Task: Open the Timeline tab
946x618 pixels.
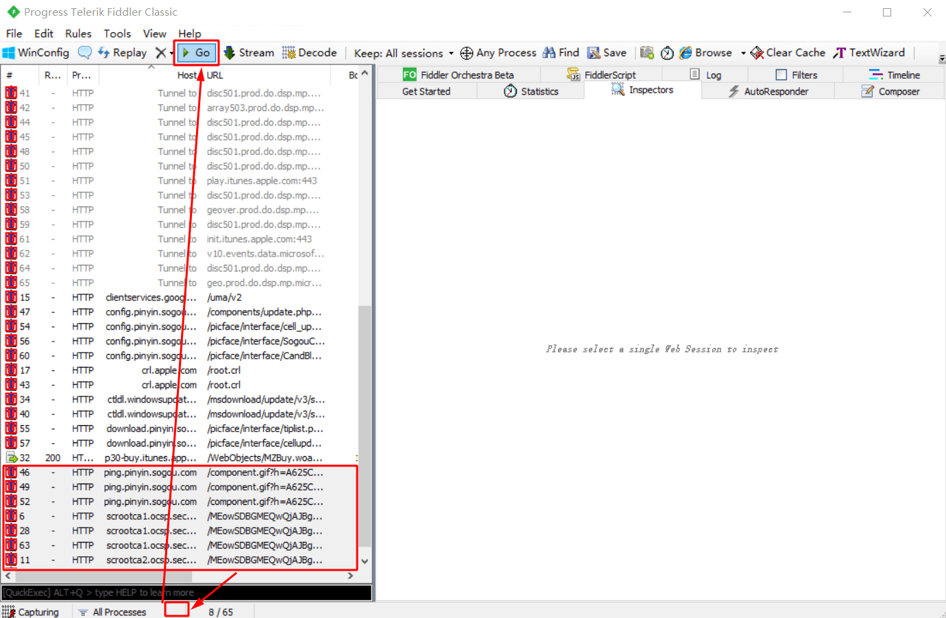Action: point(894,75)
